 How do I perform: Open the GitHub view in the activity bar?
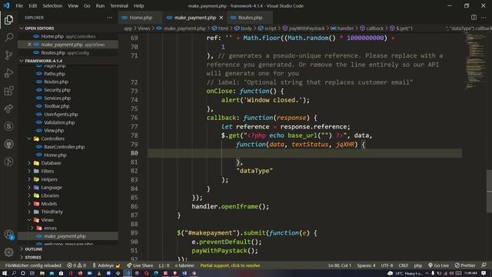(x=8, y=144)
